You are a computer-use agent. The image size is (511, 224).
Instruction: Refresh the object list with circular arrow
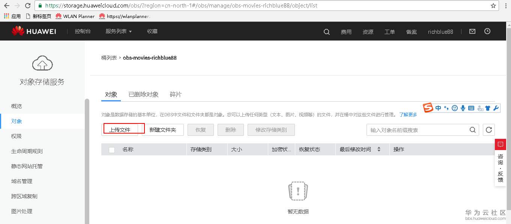point(489,130)
